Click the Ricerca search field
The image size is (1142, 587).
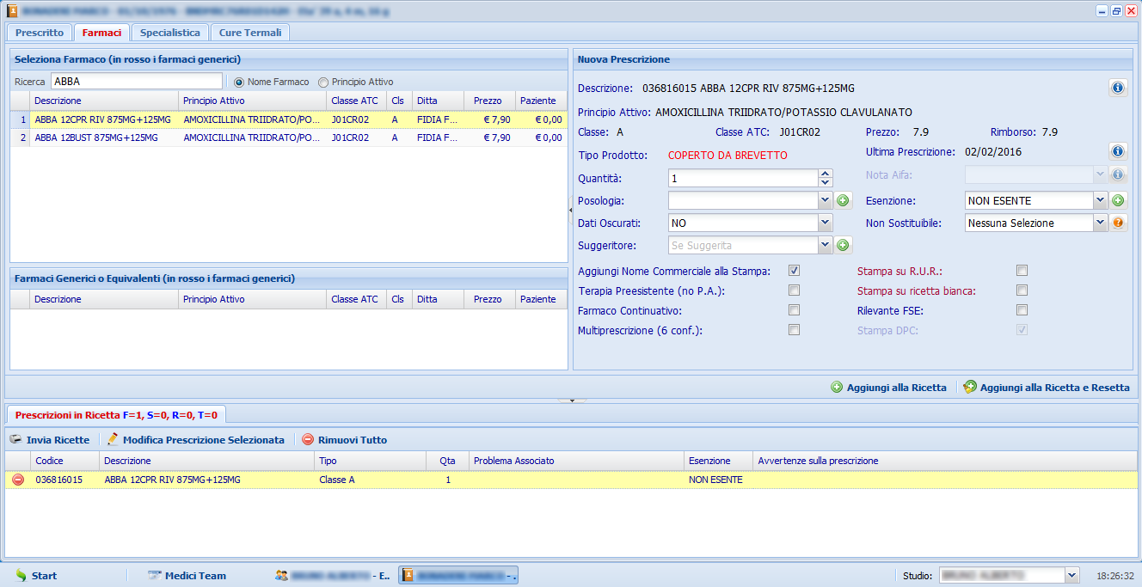137,82
